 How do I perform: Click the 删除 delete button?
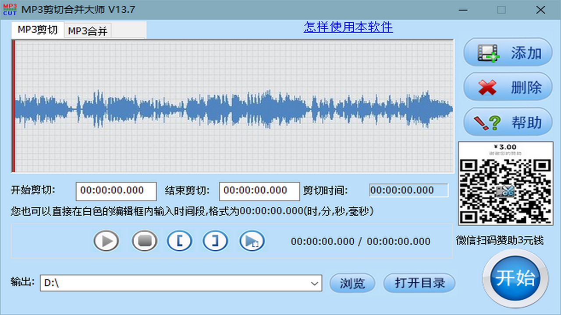(x=508, y=87)
